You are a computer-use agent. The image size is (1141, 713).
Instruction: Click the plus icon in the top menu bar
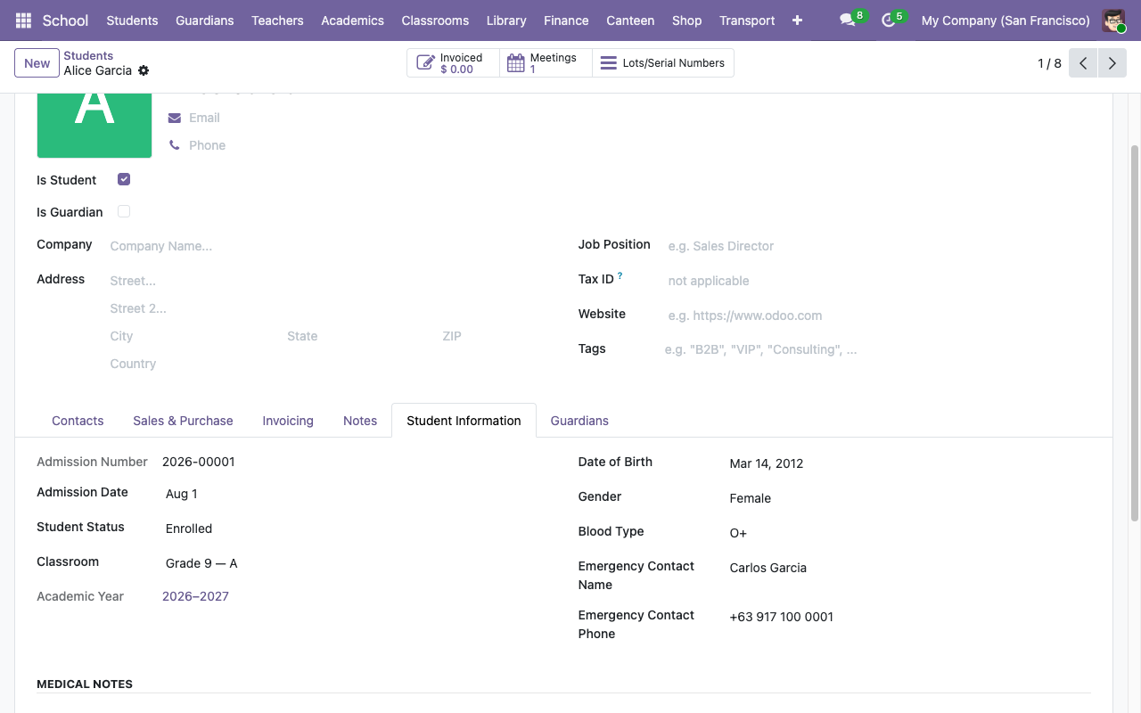(797, 20)
